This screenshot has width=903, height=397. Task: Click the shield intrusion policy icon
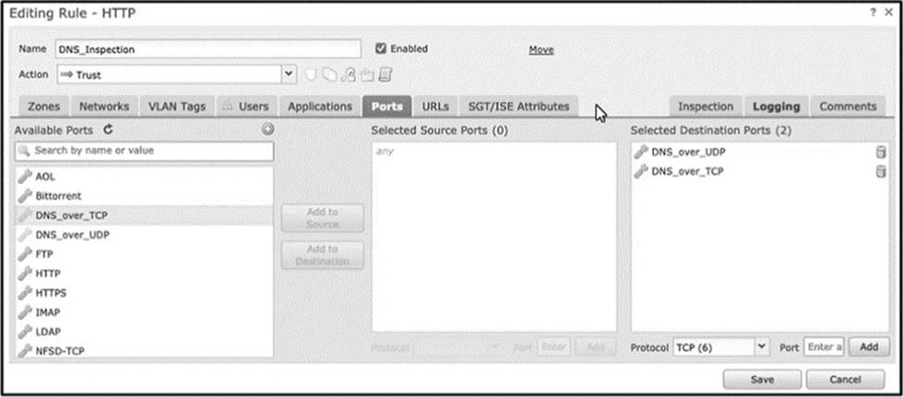click(x=311, y=75)
